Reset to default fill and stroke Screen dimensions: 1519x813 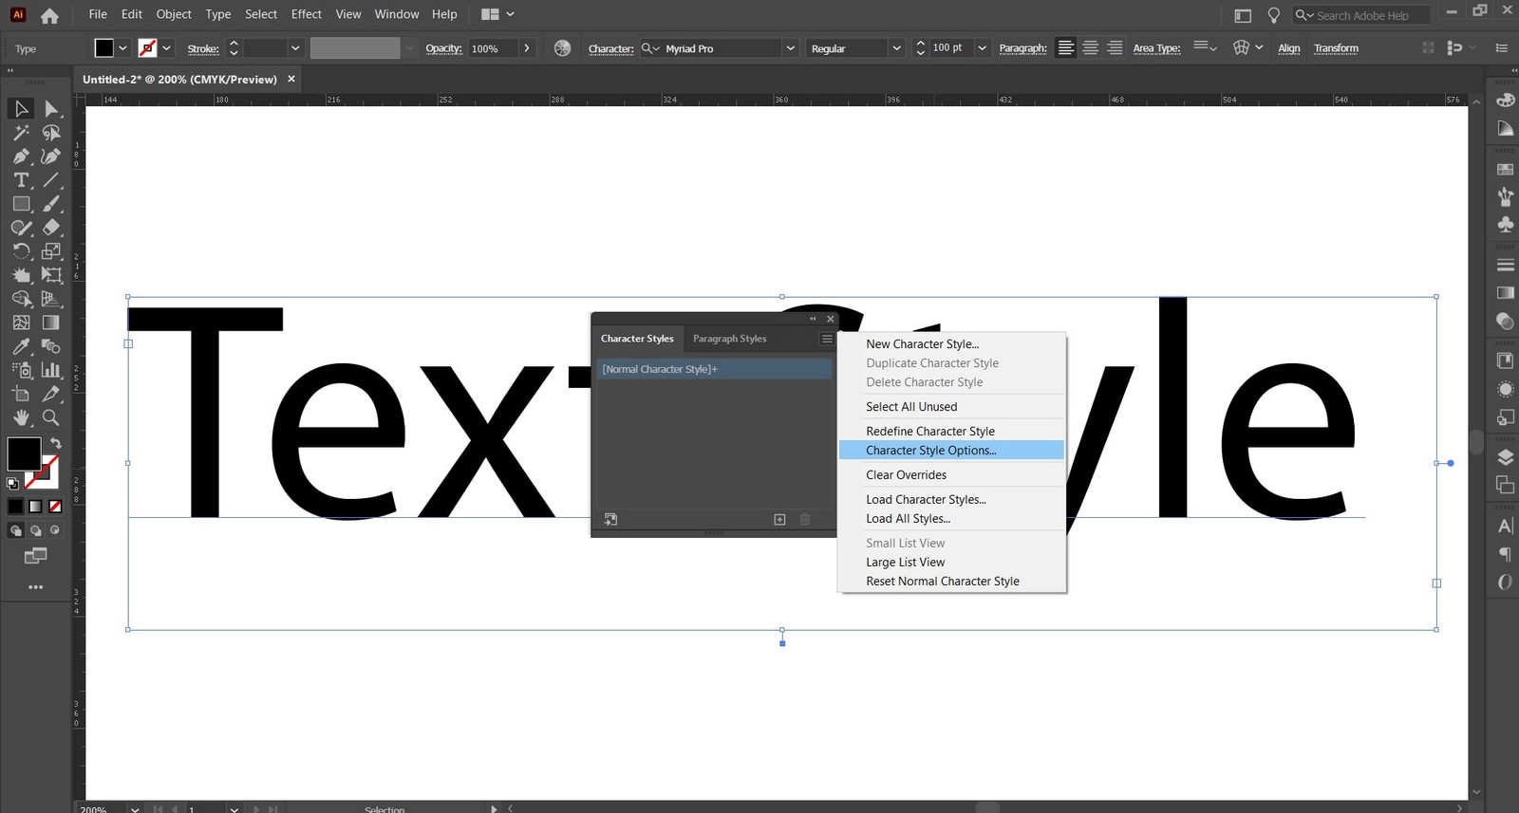(x=12, y=484)
